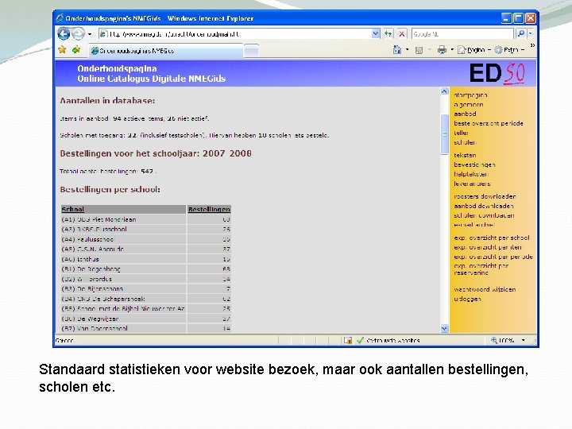This screenshot has height=429, width=572.
Task: Click the Internet Explorer title bar icon
Action: coord(60,17)
